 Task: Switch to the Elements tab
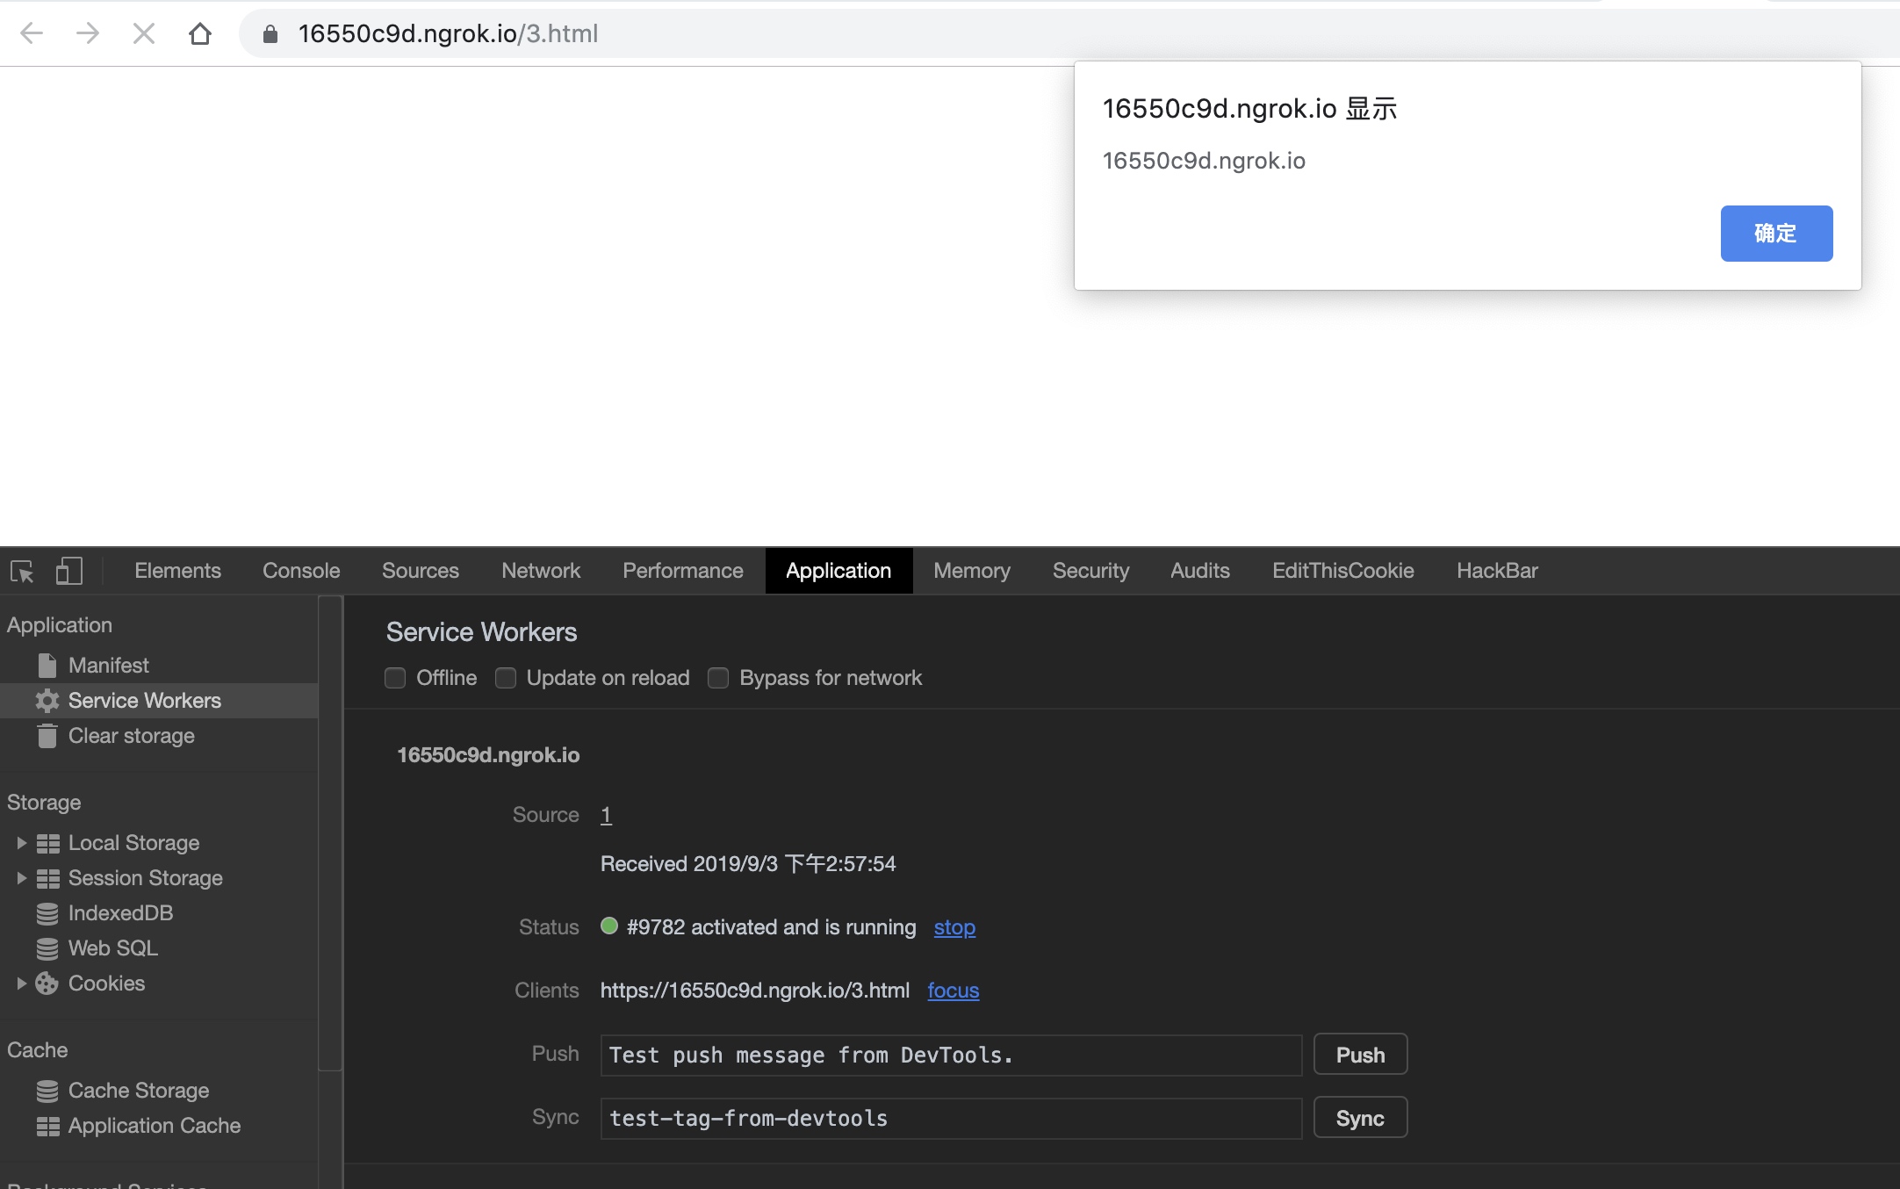[177, 571]
